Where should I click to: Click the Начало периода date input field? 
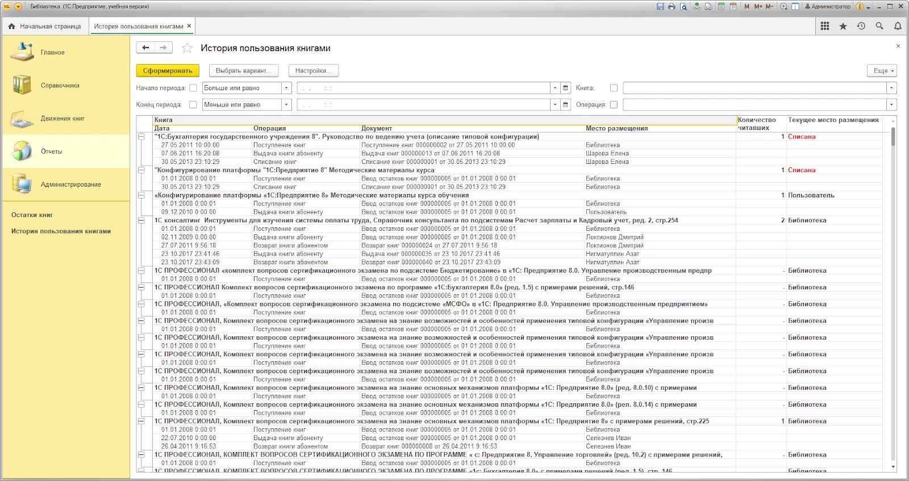click(424, 88)
